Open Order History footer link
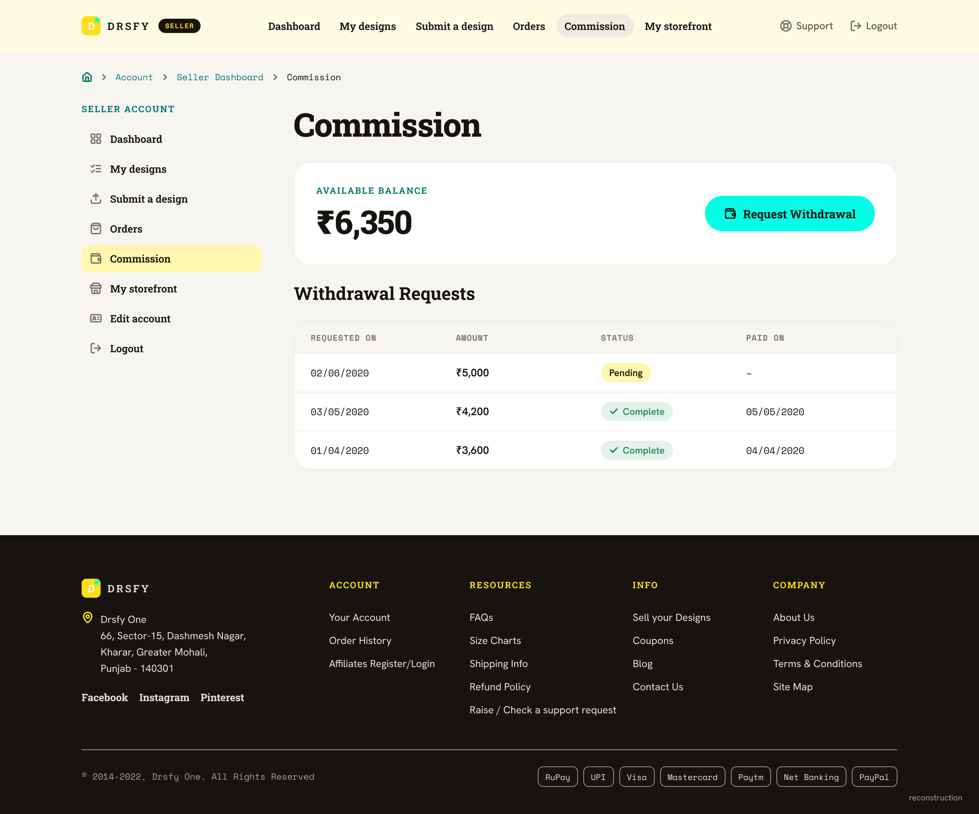 (x=360, y=641)
